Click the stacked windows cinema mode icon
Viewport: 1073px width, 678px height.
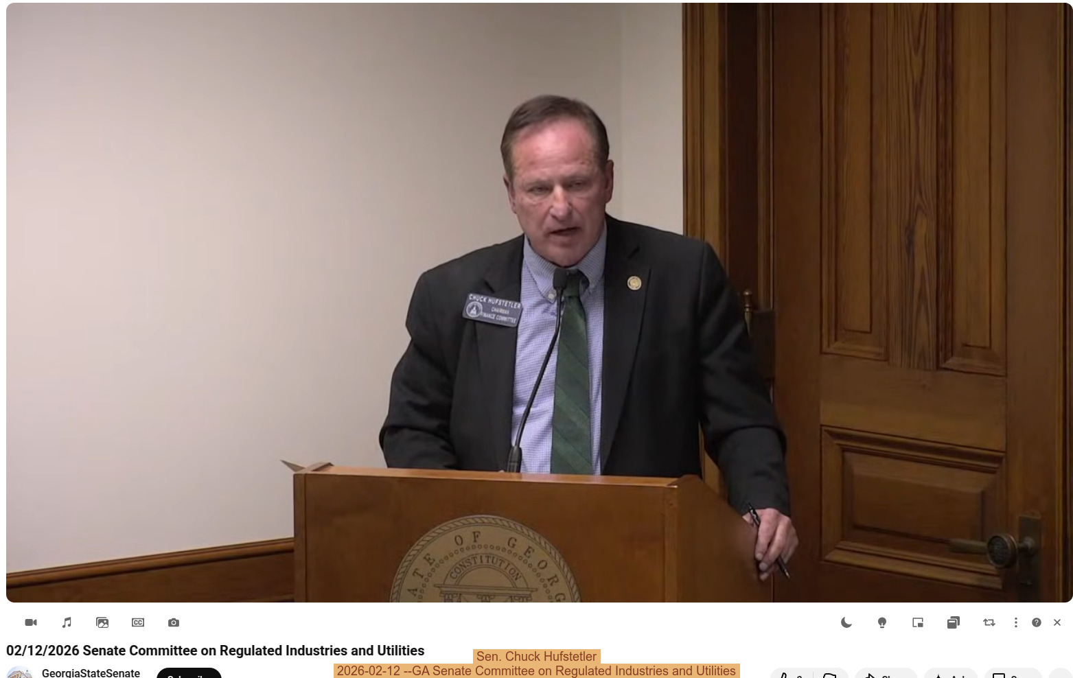pyautogui.click(x=953, y=622)
